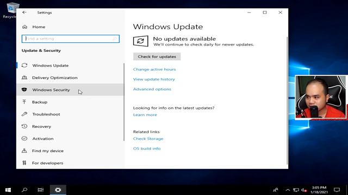Open Change active hours link
This screenshot has width=348, height=195.
click(x=154, y=69)
